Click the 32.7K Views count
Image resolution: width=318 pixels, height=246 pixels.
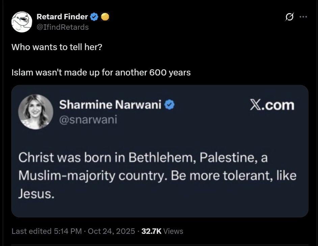click(162, 231)
